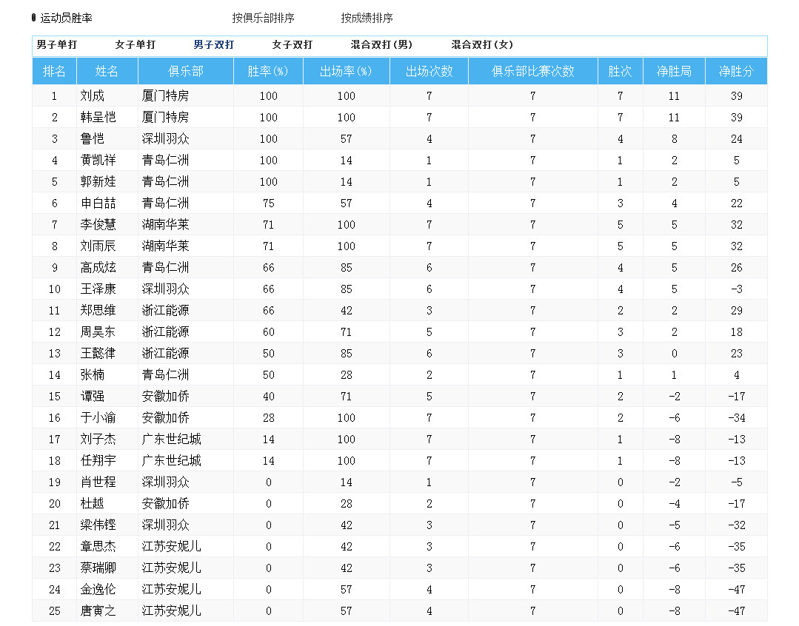799x626 pixels.
Task: Click the 俱乐部比赛次数 column header
Action: click(x=533, y=71)
